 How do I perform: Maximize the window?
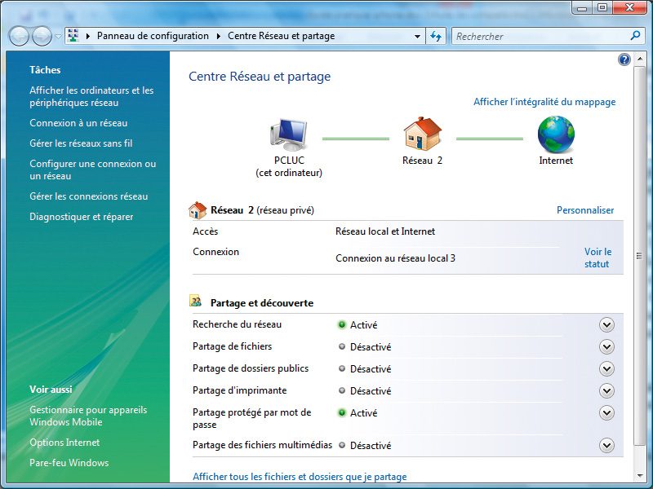point(602,8)
